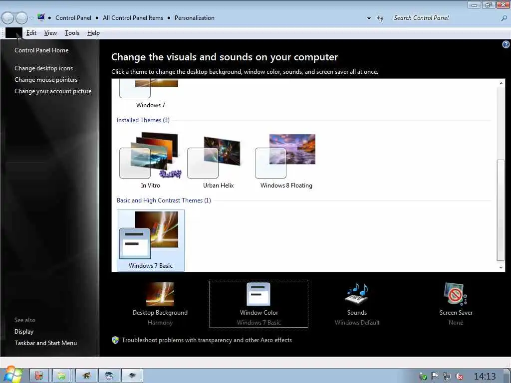The image size is (511, 383).
Task: Click the Installed Themes (3) heading
Action: click(143, 120)
